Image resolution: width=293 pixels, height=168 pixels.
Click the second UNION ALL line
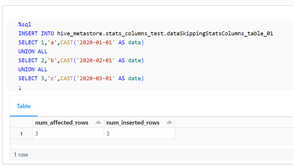click(x=33, y=69)
